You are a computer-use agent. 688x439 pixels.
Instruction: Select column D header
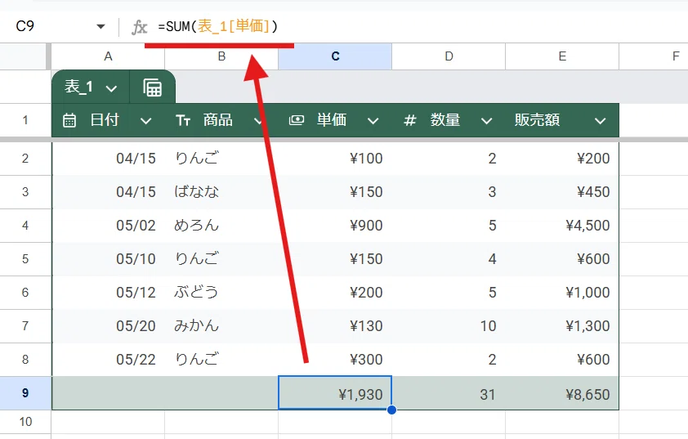449,56
